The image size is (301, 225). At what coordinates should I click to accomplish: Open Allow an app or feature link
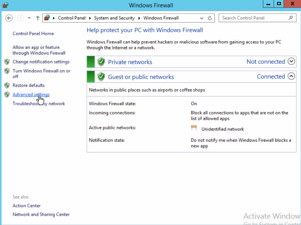39,50
